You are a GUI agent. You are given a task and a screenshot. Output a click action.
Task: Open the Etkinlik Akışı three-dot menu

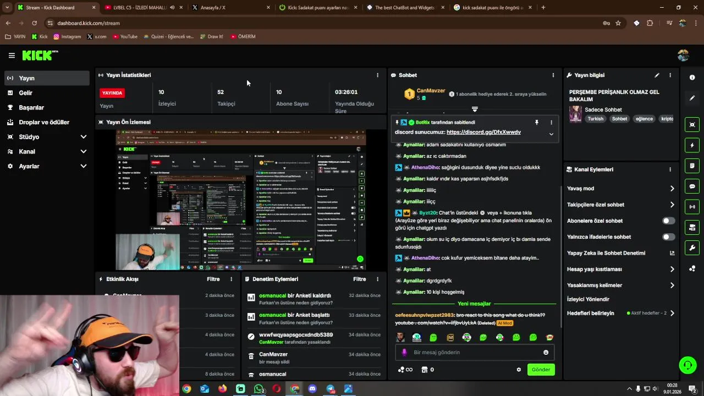[x=231, y=279]
